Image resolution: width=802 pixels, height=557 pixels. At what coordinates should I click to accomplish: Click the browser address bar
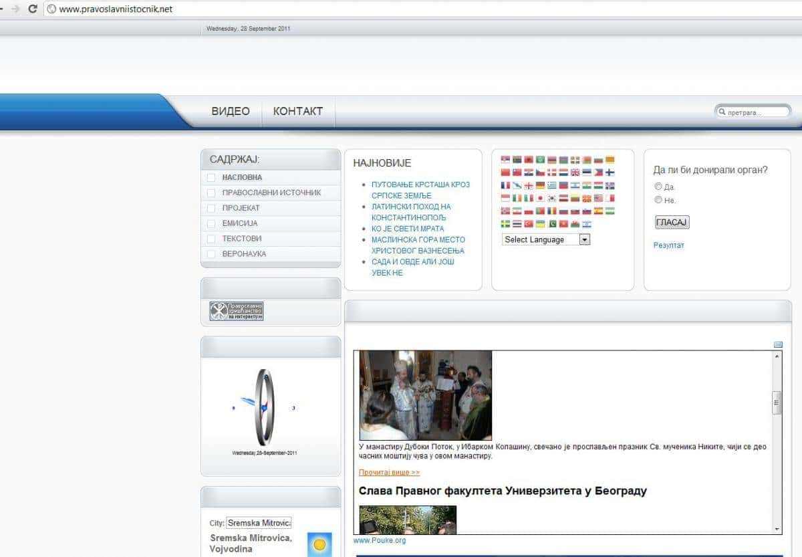click(421, 9)
